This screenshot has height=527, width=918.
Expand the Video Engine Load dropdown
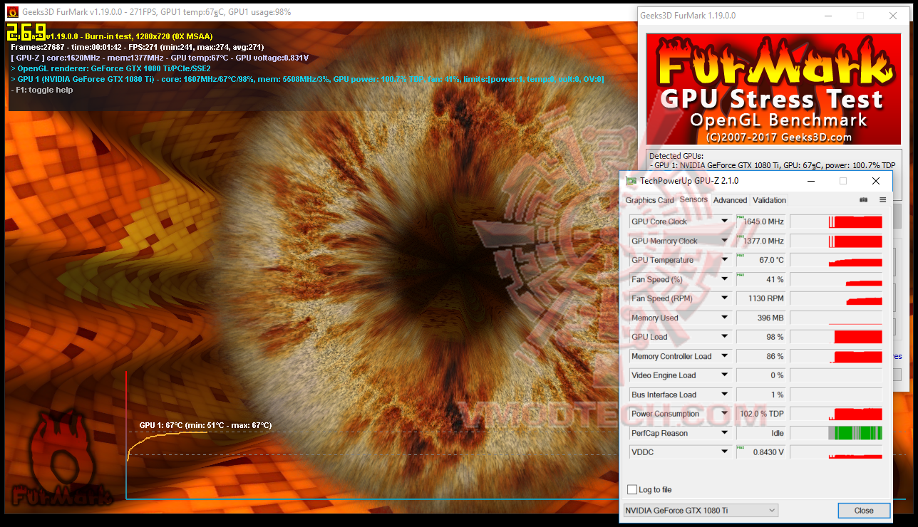pos(725,375)
